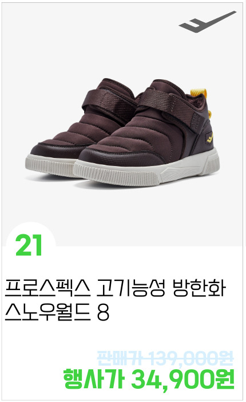This screenshot has width=246, height=402.
Task: Click the crossed-out 판매가 139,000원 price
Action: coord(165,358)
